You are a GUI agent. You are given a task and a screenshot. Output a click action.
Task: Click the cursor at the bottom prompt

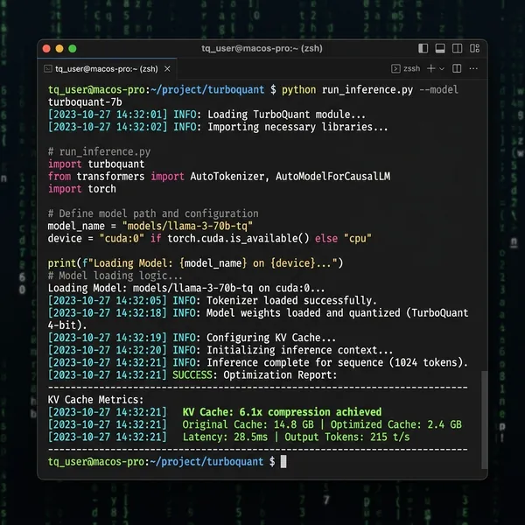pyautogui.click(x=283, y=462)
